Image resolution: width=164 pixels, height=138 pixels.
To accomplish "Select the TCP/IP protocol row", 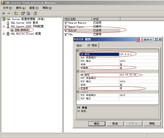I will click(92, 30).
